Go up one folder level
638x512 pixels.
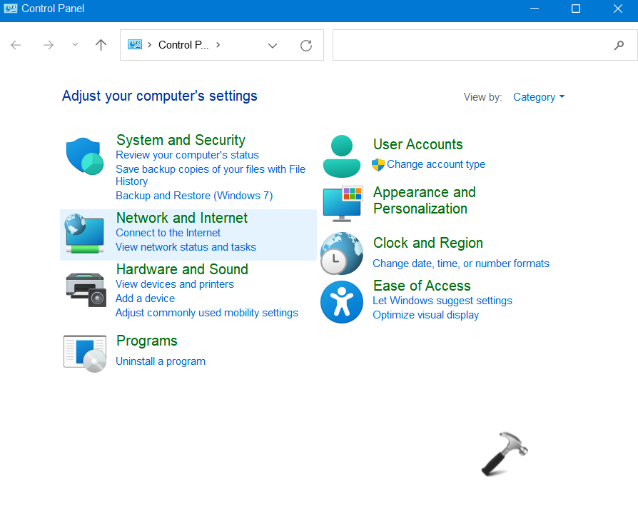[x=101, y=45]
